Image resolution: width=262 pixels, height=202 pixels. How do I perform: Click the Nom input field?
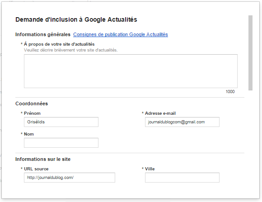point(61,143)
